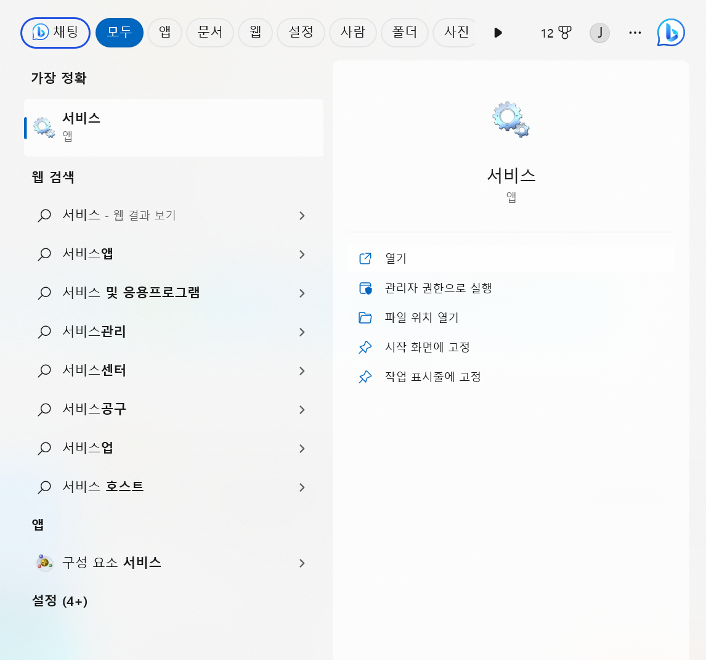Click the search icon beside 서비스관리

(x=44, y=332)
